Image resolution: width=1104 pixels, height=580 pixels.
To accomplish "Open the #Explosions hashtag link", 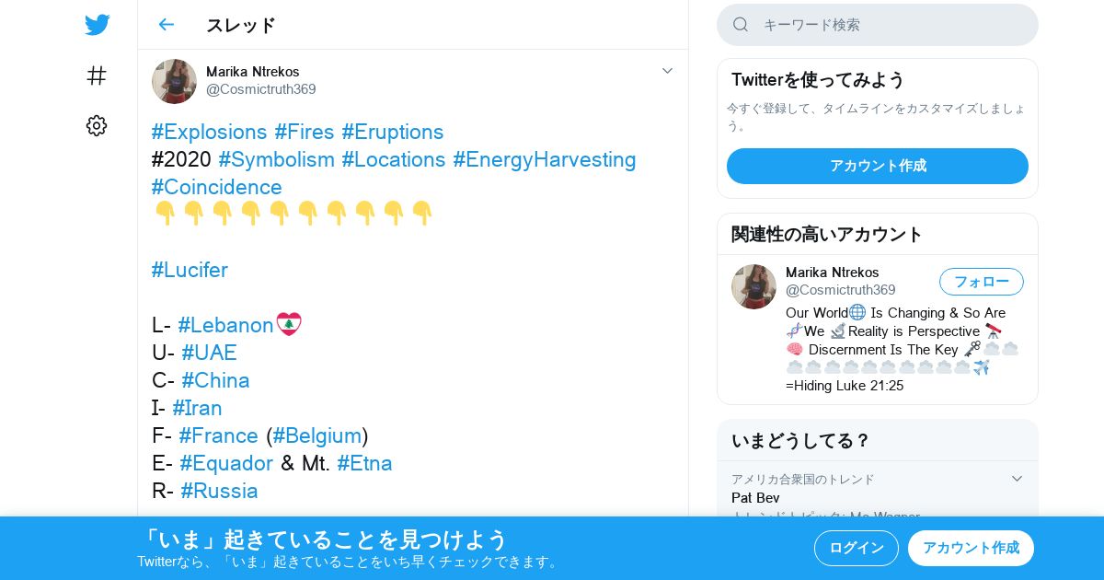I will pos(210,132).
